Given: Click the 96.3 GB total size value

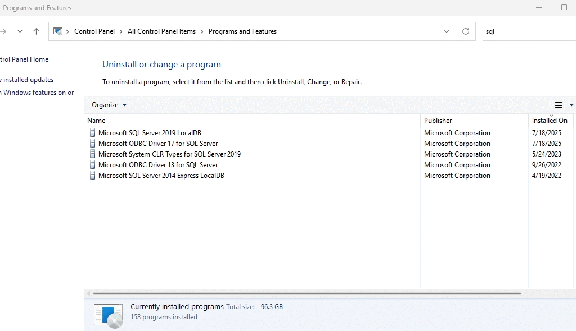Looking at the screenshot, I should tap(272, 307).
